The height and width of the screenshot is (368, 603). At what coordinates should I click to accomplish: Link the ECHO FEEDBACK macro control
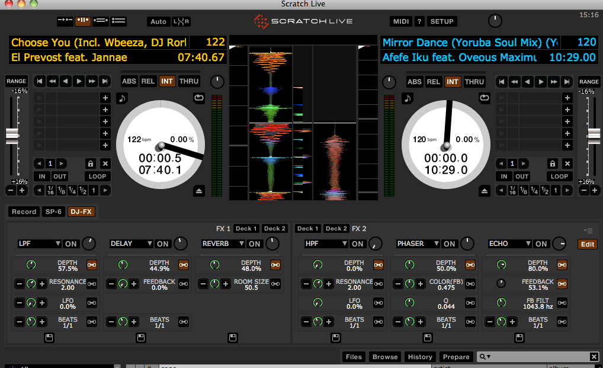(x=562, y=284)
